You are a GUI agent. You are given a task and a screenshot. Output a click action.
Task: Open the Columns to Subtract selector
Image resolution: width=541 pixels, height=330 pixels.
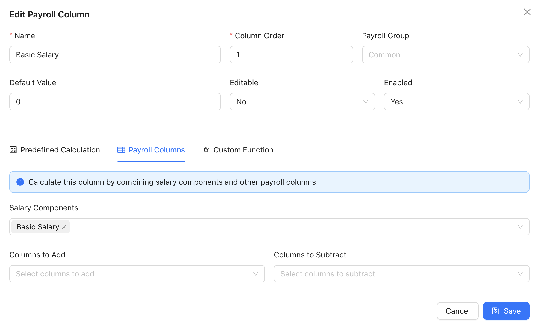coord(402,274)
